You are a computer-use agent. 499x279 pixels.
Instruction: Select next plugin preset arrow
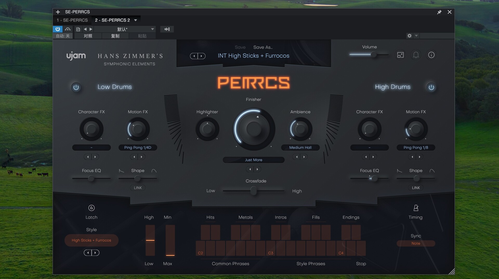coord(202,56)
